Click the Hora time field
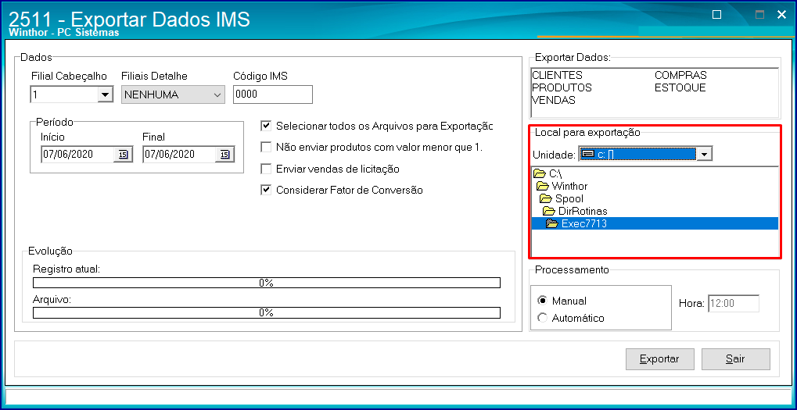This screenshot has height=410, width=797. click(x=734, y=304)
